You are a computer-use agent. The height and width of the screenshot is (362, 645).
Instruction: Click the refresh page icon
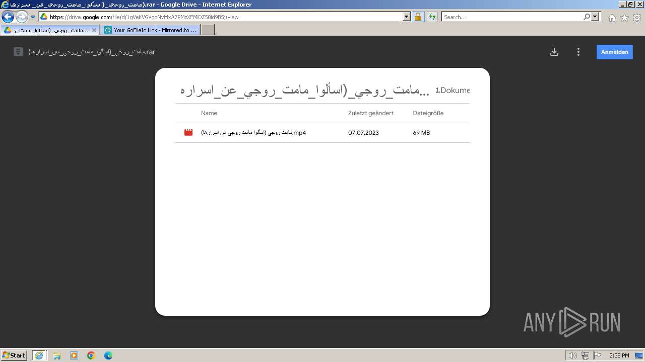click(432, 17)
